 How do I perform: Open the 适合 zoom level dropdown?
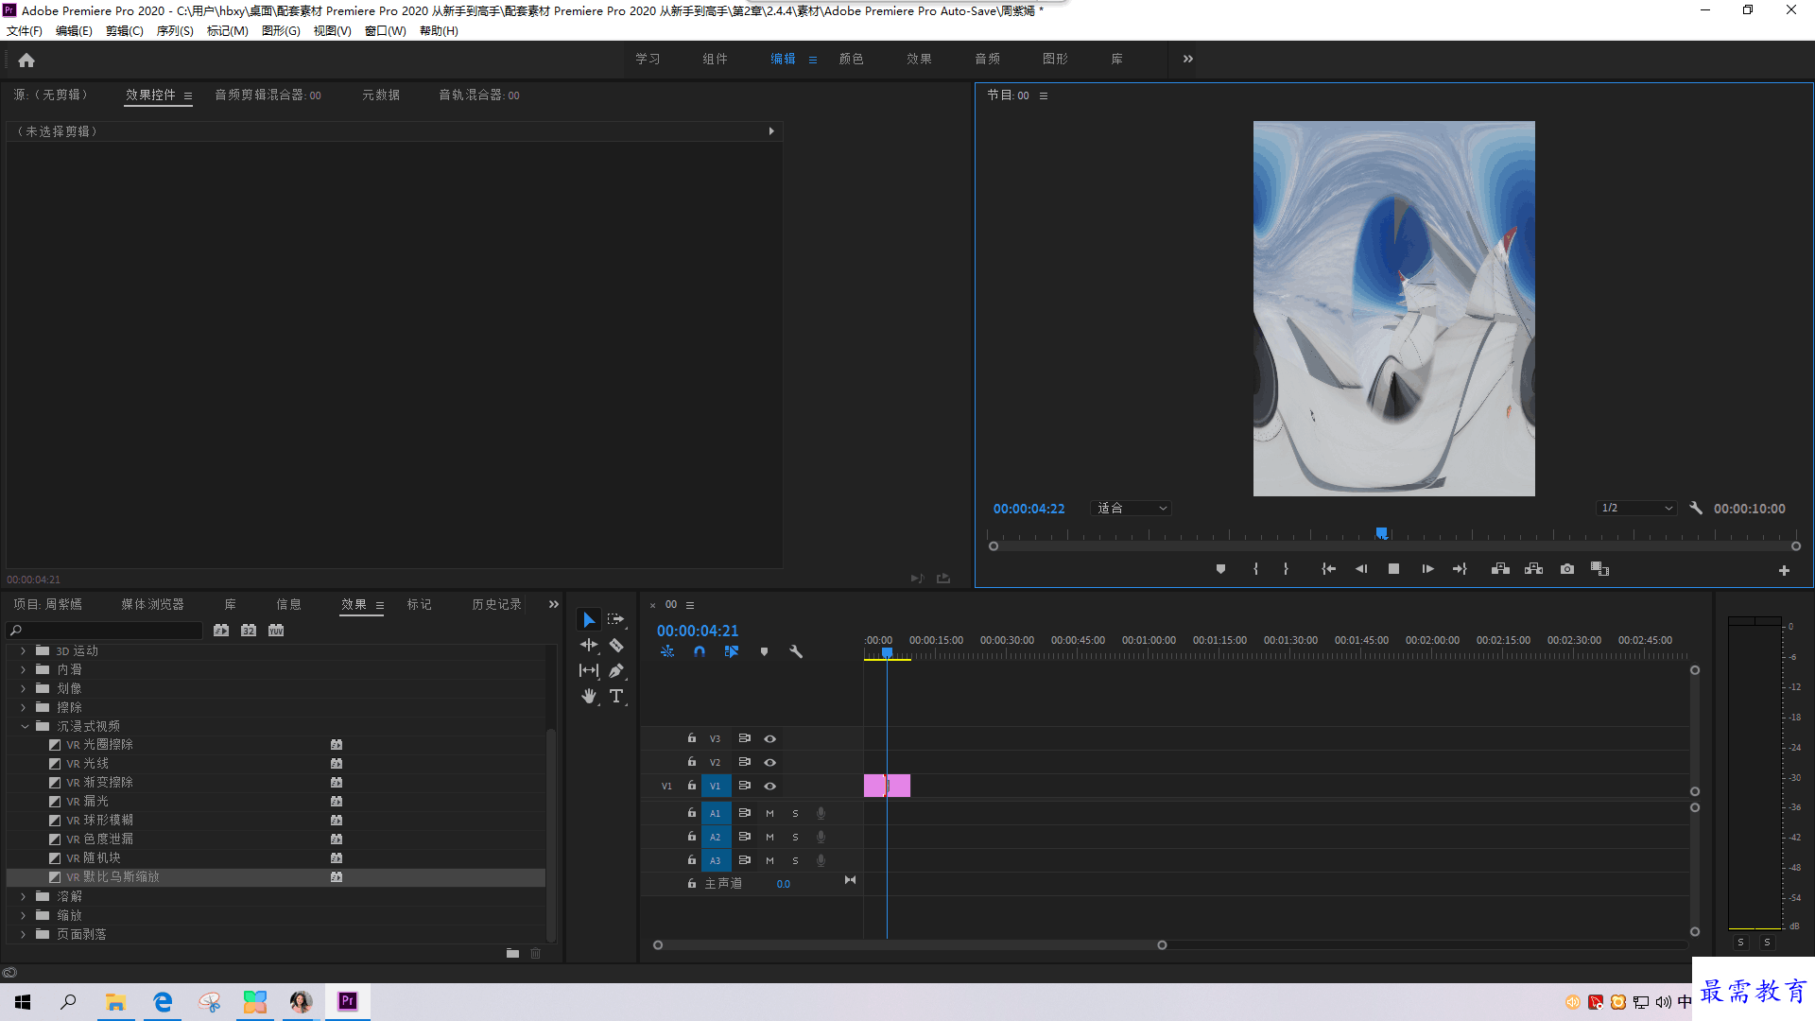[1132, 509]
